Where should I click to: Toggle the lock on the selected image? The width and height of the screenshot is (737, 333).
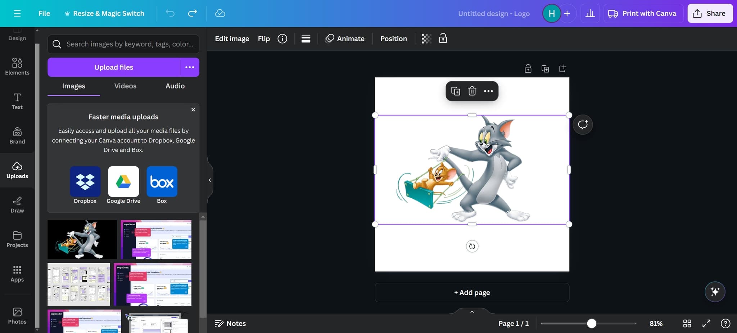(x=443, y=38)
